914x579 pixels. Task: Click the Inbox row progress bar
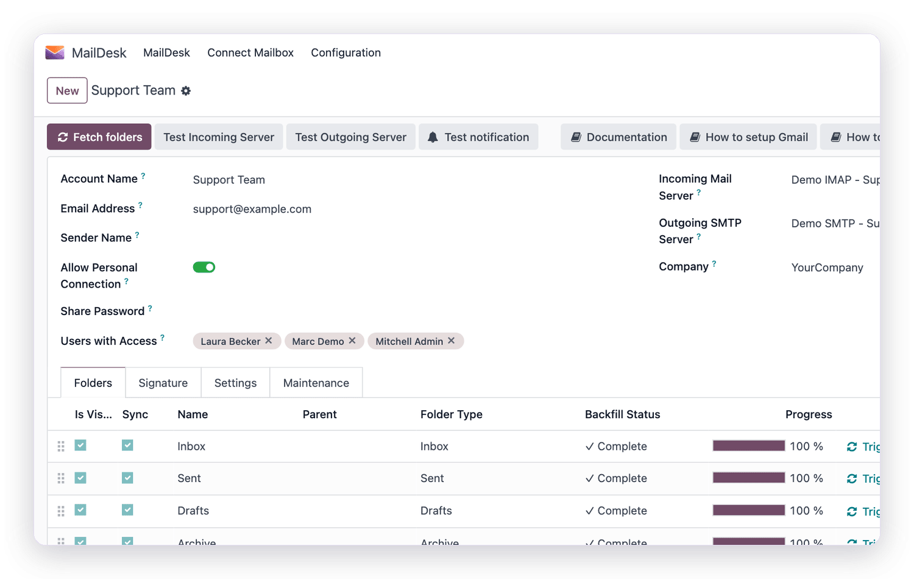[749, 446]
